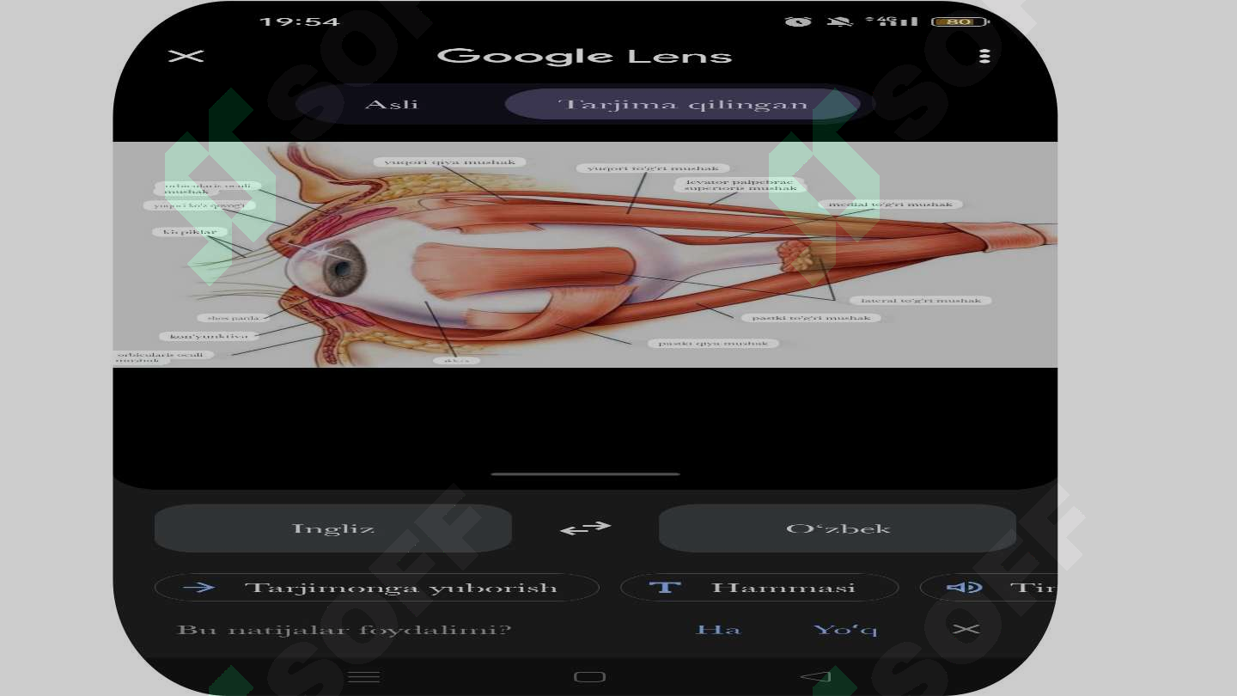
Task: Tap the Android recent apps button
Action: (x=364, y=677)
